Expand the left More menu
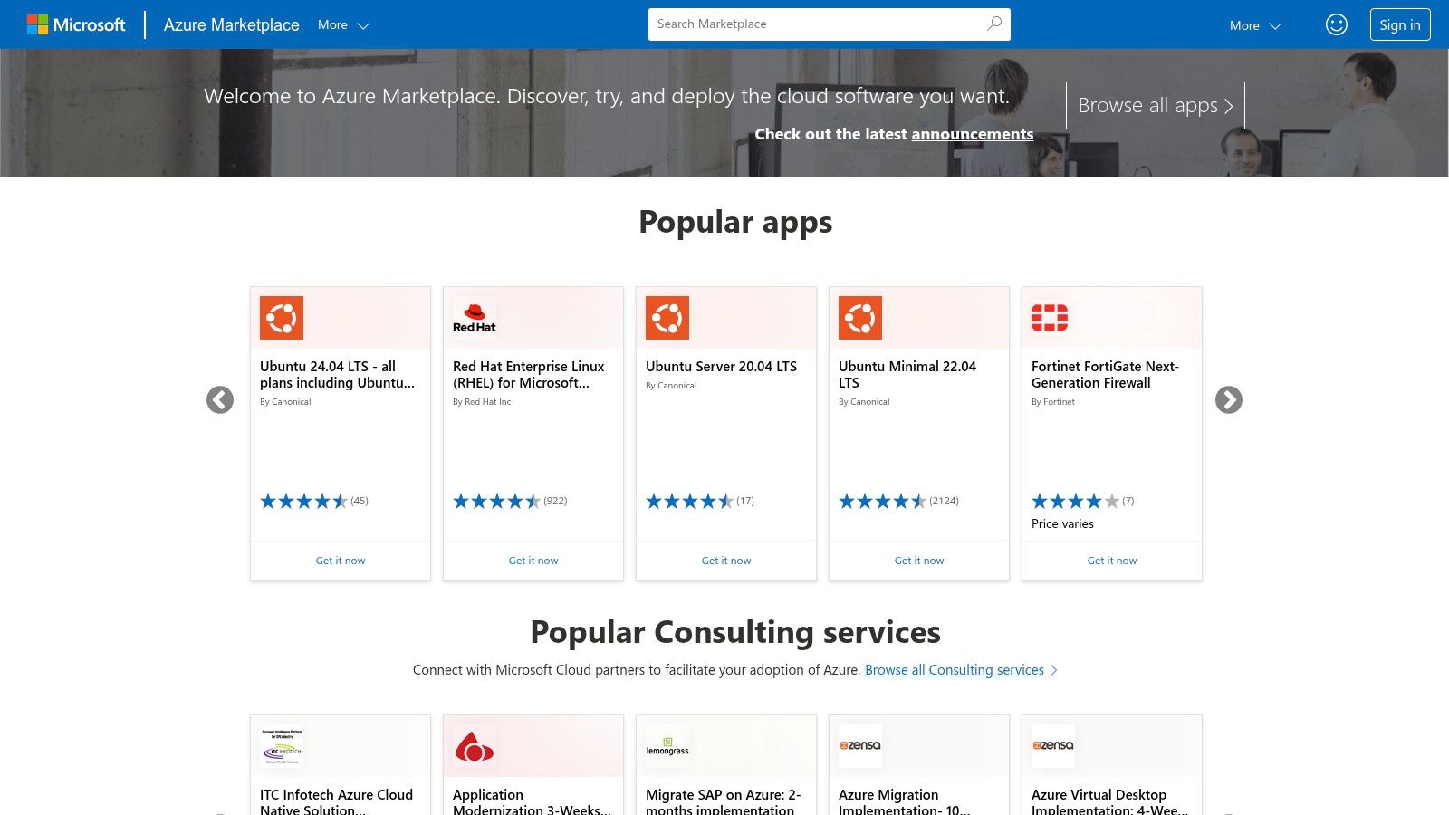 click(x=343, y=25)
